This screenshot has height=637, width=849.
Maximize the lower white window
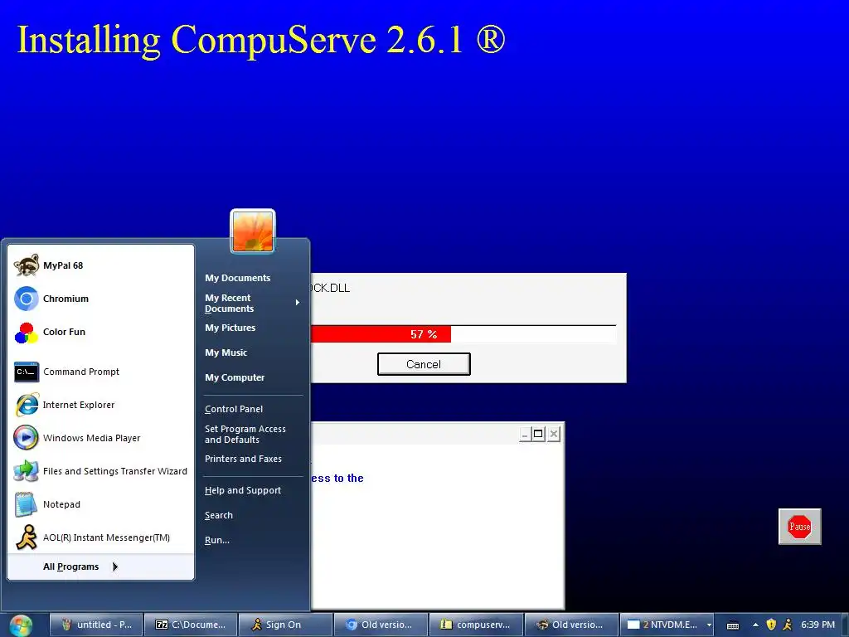tap(538, 434)
